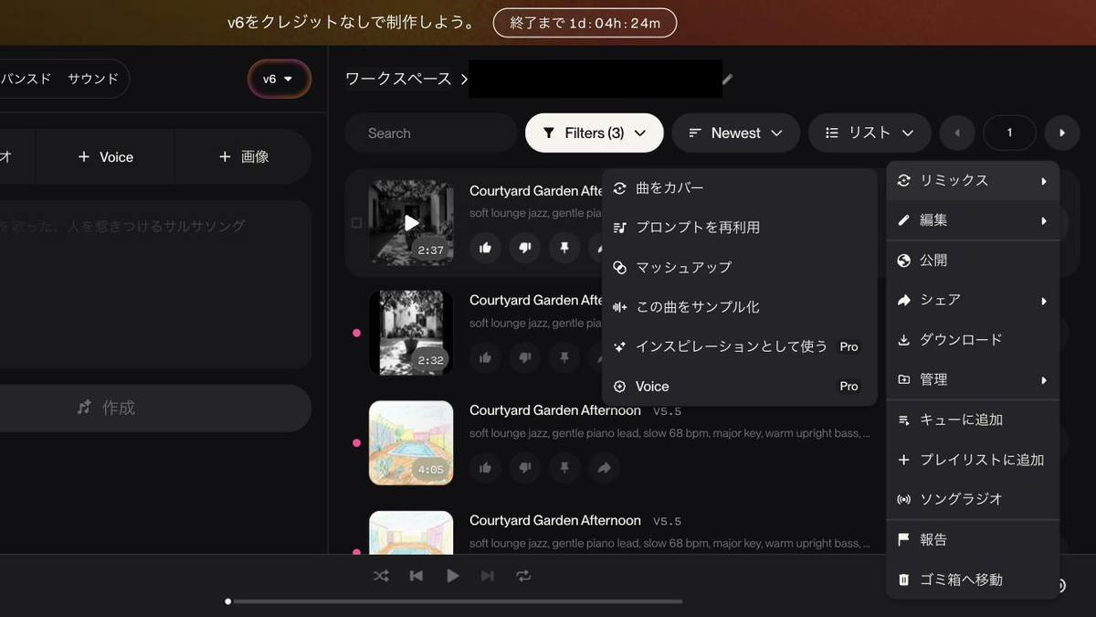Screen dimensions: 1096x617
Task: Expand the 編集 submenu
Action: (973, 220)
